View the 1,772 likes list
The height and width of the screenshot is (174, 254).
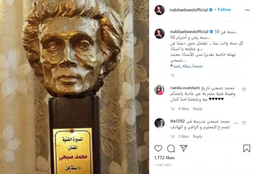(164, 158)
